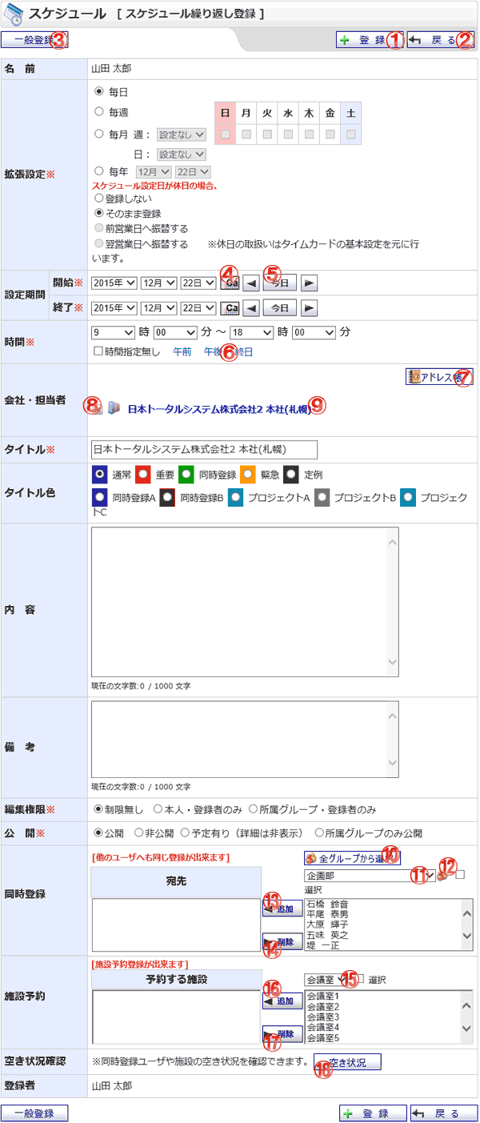
Task: Go to previous day for start date
Action: (250, 282)
